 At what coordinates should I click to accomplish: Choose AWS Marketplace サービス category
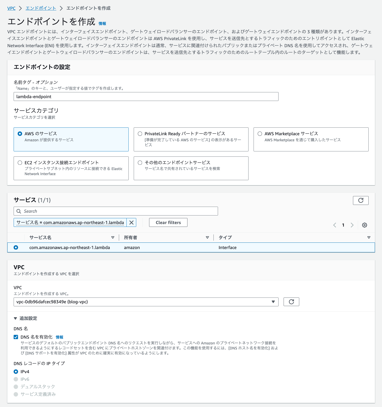(260, 134)
